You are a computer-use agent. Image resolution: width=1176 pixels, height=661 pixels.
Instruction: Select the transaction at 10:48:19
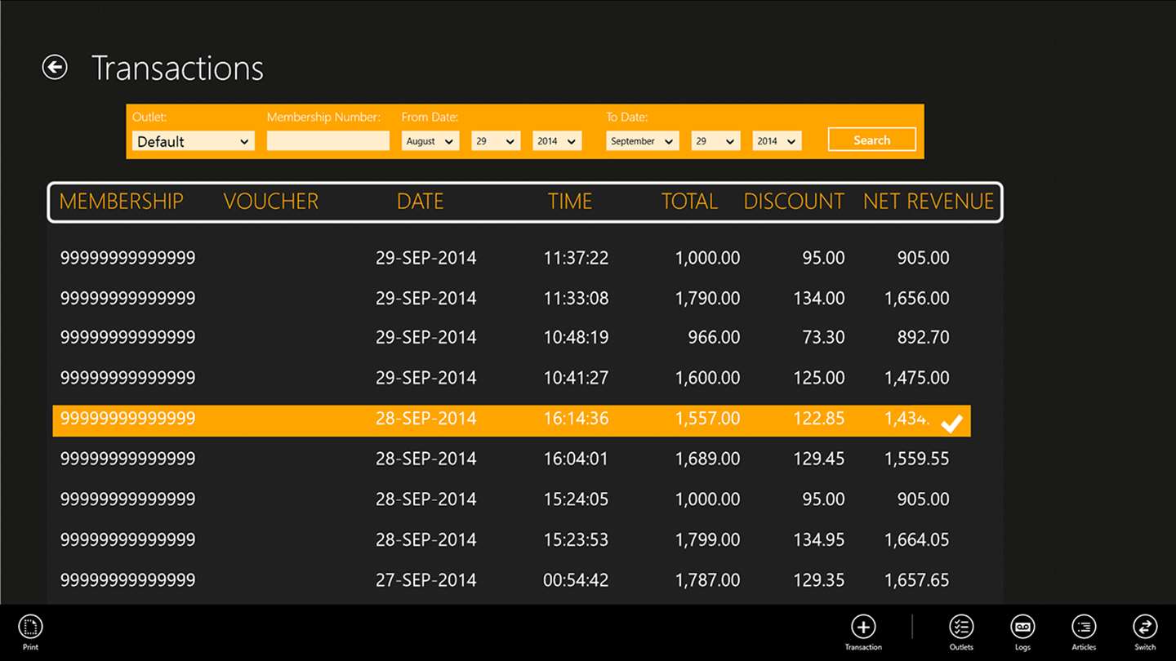512,338
